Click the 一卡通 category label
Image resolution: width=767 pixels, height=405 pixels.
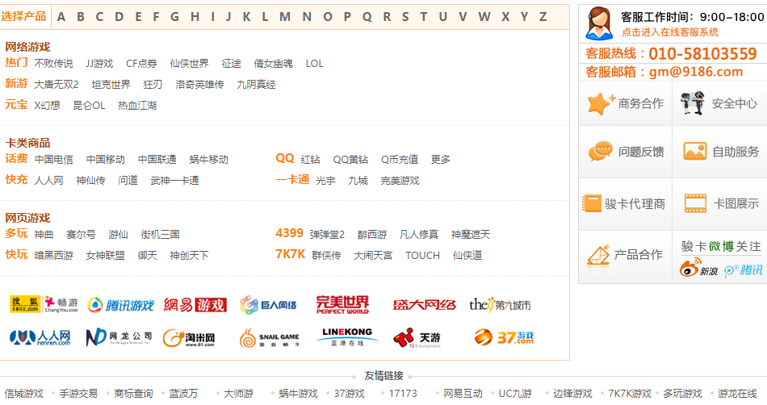(x=292, y=179)
